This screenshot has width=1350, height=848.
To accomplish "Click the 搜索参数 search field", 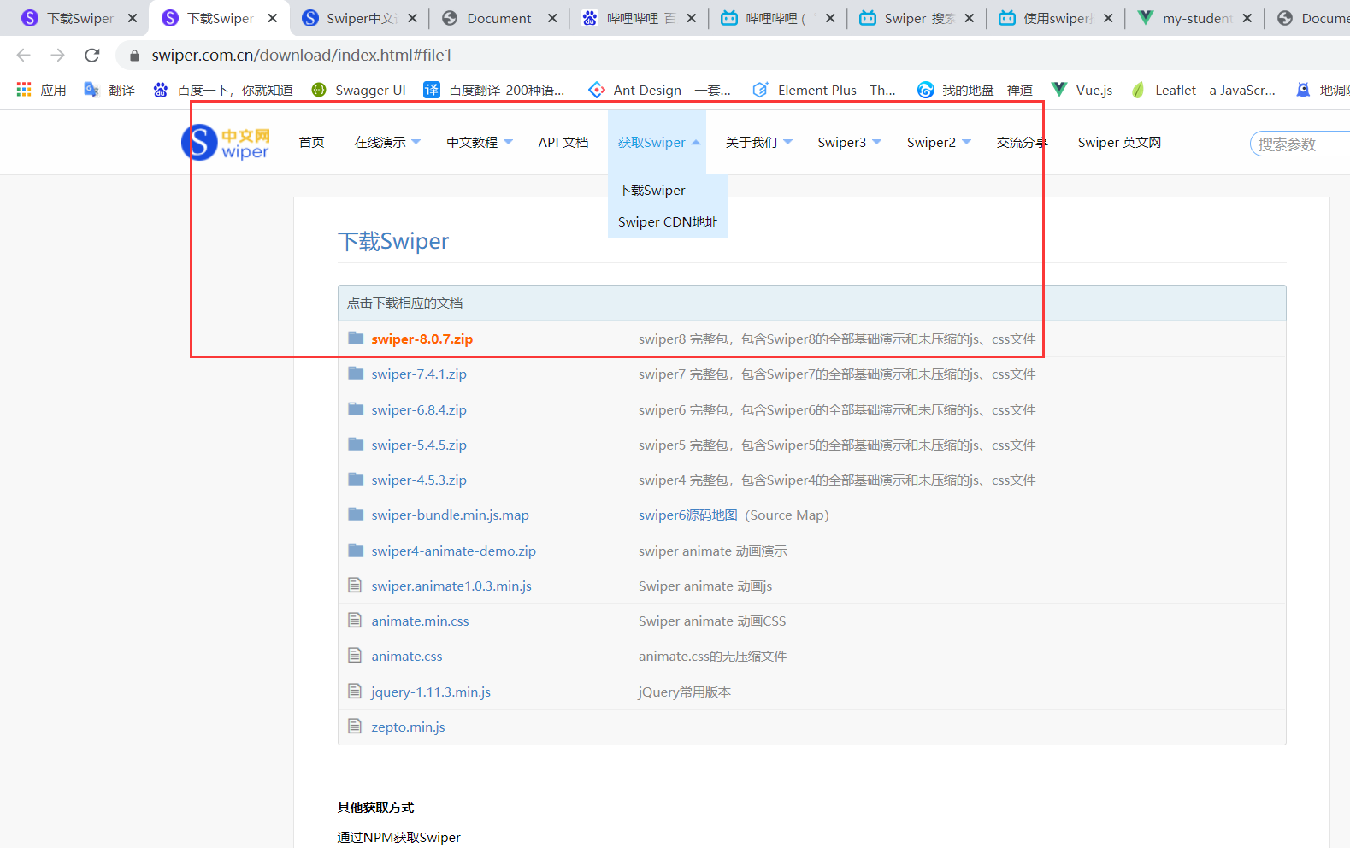I will point(1300,144).
